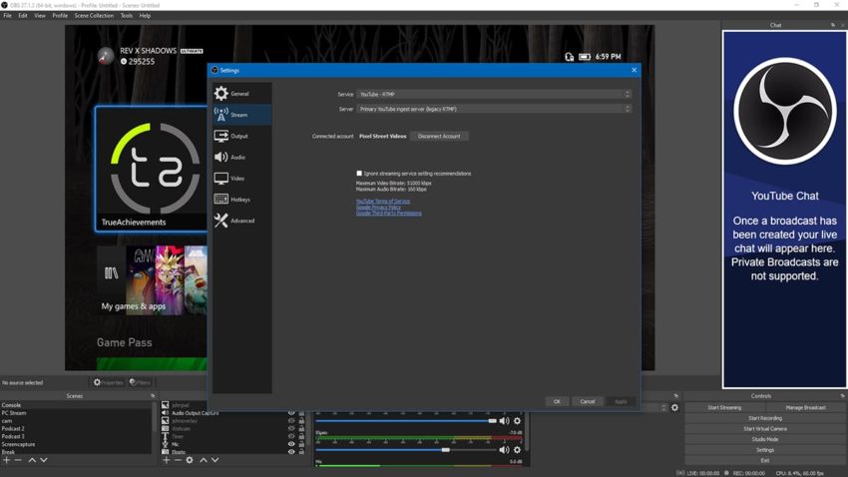Mute the Ebaito mixer channel speaker

pos(504,449)
